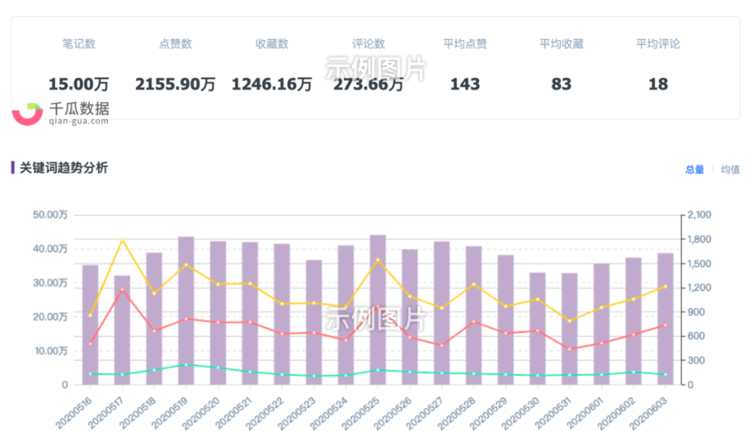The height and width of the screenshot is (431, 750).
Task: Select the 收藏数 value 1246.16万
Action: click(272, 84)
